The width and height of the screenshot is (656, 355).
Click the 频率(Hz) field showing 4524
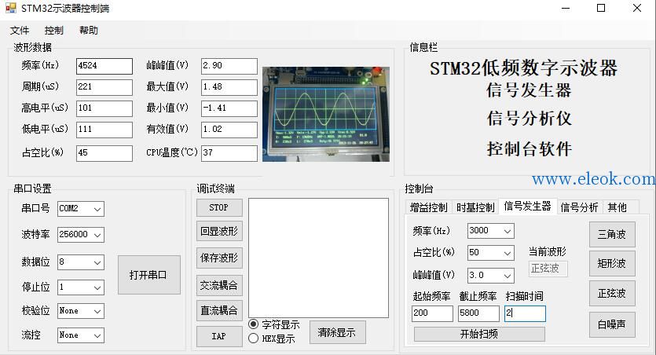click(x=104, y=66)
